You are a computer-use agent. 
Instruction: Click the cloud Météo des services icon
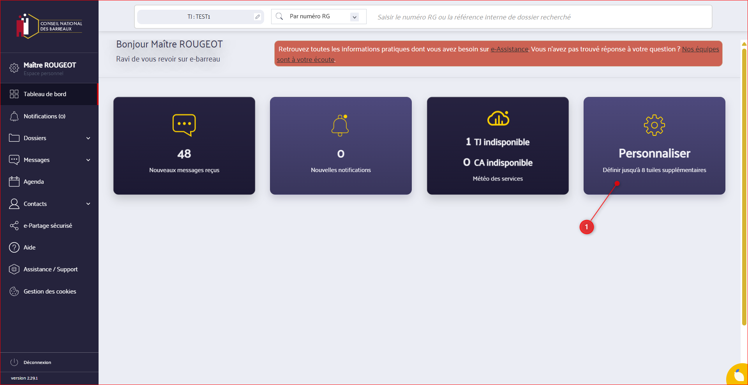[498, 118]
